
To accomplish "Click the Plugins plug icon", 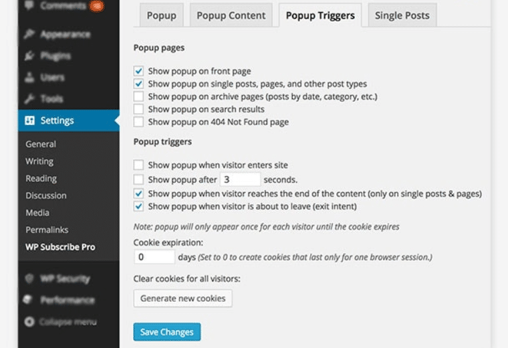I will tap(29, 56).
